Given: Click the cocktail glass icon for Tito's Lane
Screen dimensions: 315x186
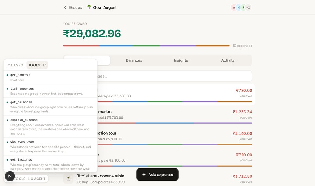Looking at the screenshot, I should point(68,178).
